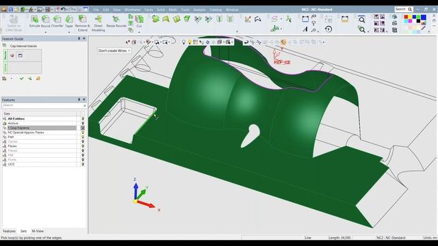Toggle visibility bulb for Archive set

(83, 123)
